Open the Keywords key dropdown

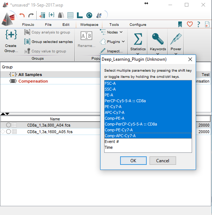(x=158, y=44)
